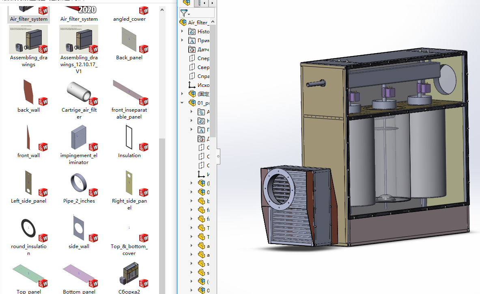Viewport: 480px width, 294px height.
Task: Click the top-level Датч sensors folder icon
Action: (192, 50)
